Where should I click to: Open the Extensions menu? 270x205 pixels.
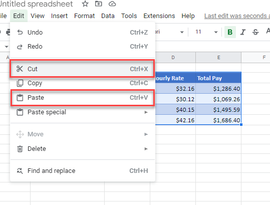pos(159,16)
